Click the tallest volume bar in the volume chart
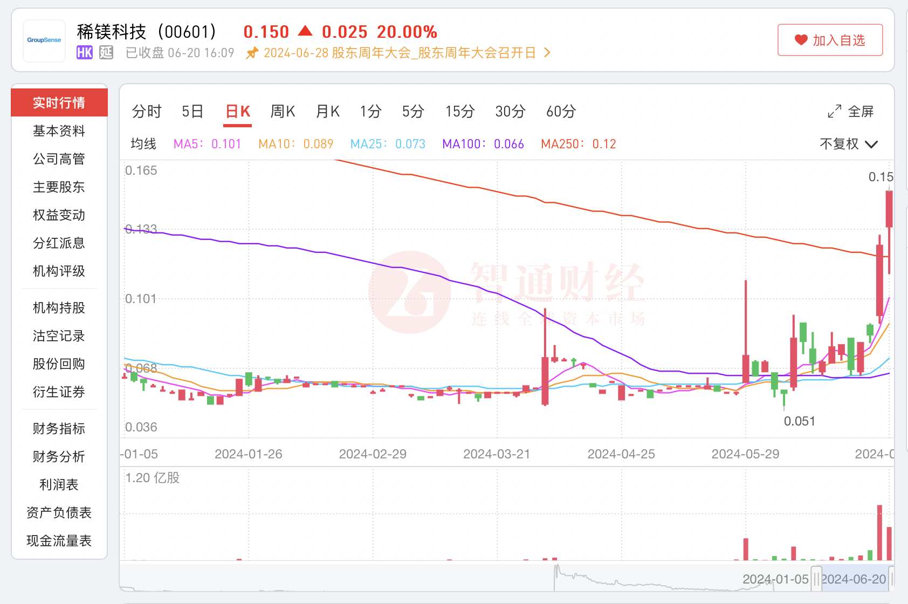This screenshot has width=908, height=604. tap(879, 533)
